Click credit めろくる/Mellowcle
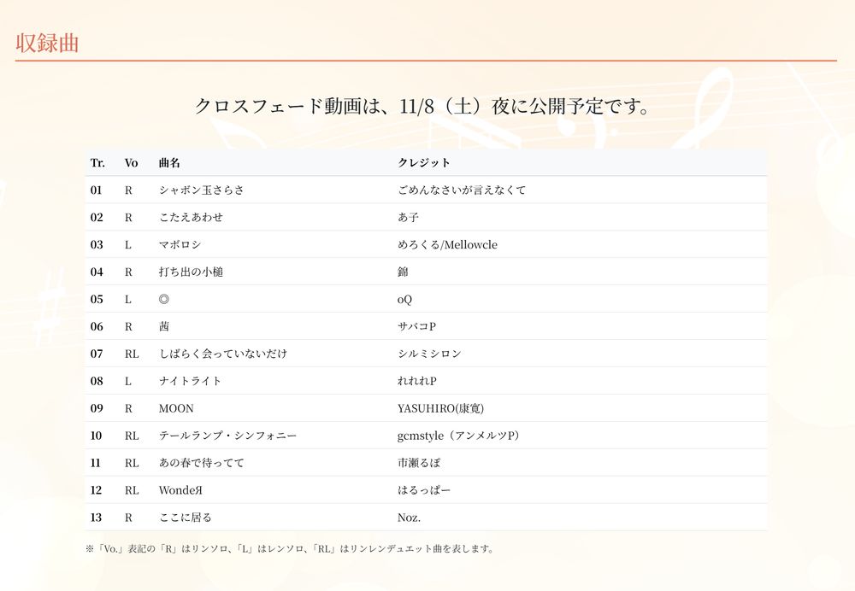 447,244
